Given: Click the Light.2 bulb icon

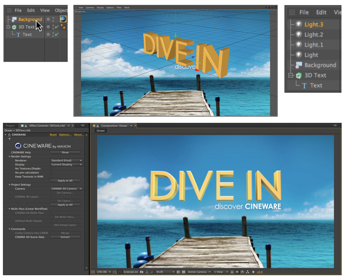Looking at the screenshot, I should pyautogui.click(x=298, y=34).
